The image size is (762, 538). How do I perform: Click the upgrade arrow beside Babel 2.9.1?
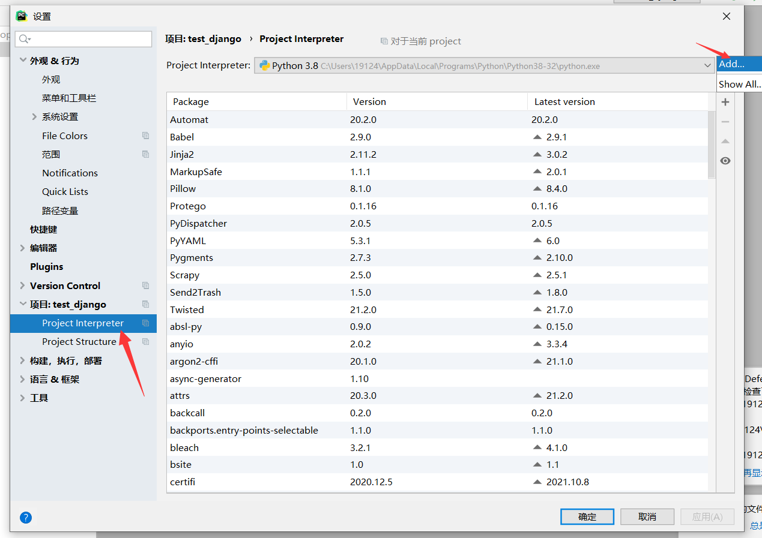click(x=537, y=137)
